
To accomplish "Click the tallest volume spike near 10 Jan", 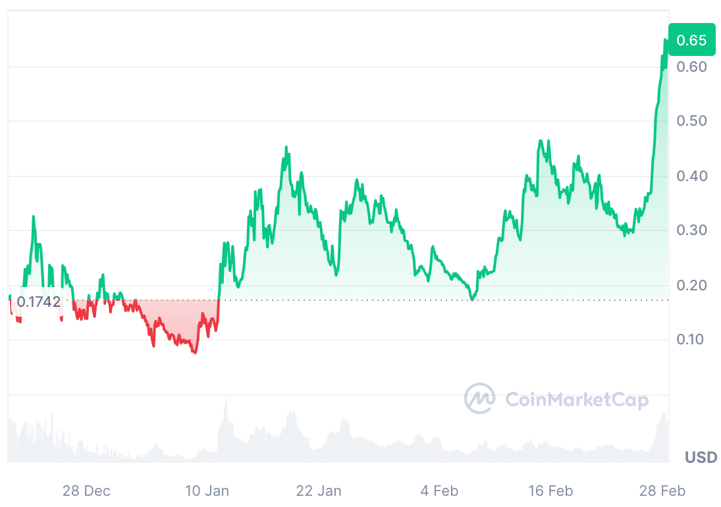I will pos(226,402).
